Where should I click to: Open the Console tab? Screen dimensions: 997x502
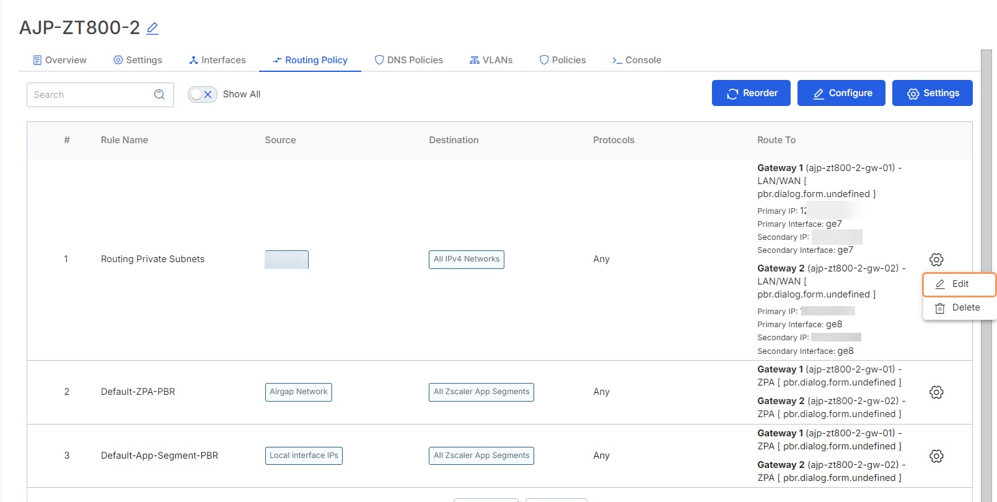pyautogui.click(x=636, y=60)
